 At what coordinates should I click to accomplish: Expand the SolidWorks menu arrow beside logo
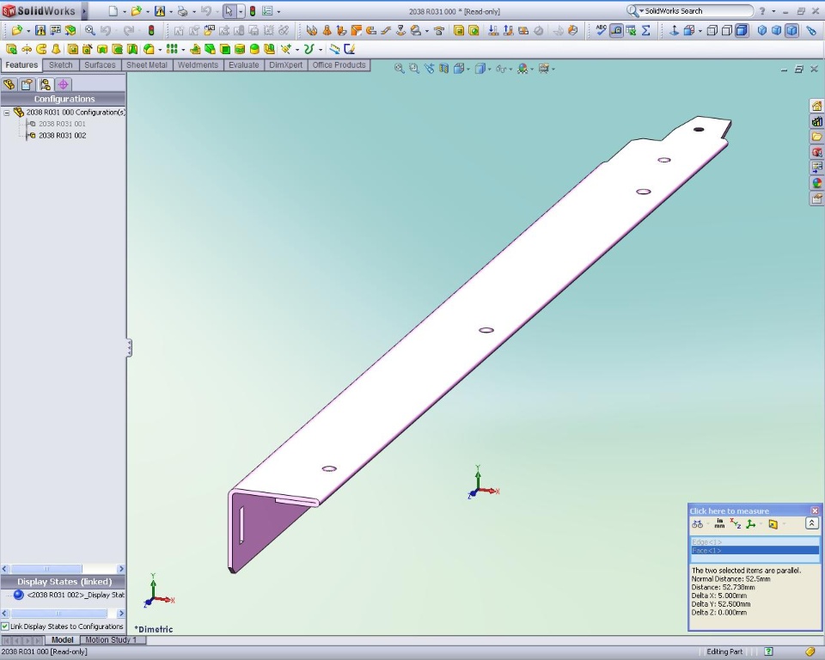(83, 11)
